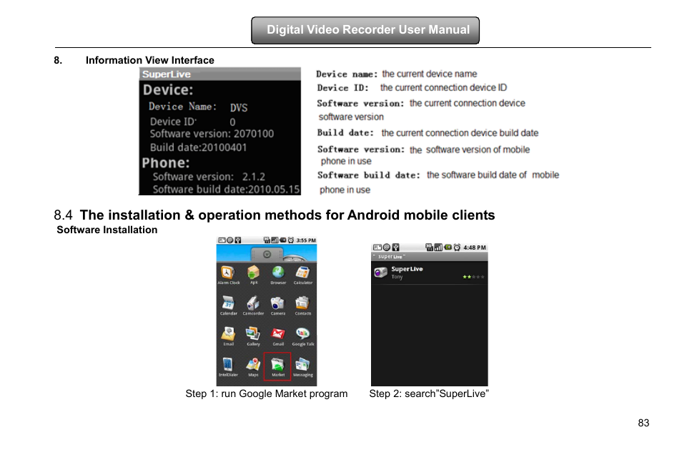Open the Gallery app icon

(x=253, y=333)
